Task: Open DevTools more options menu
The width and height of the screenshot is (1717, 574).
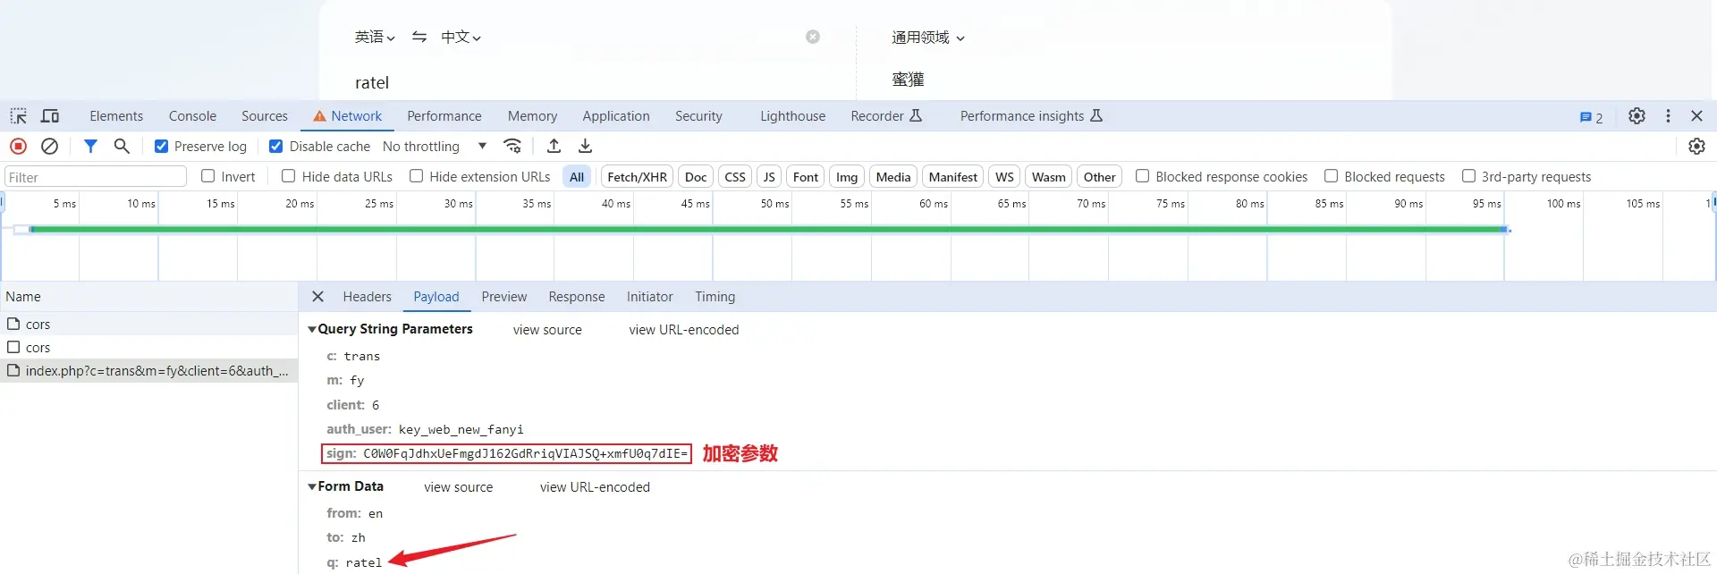Action: tap(1668, 116)
